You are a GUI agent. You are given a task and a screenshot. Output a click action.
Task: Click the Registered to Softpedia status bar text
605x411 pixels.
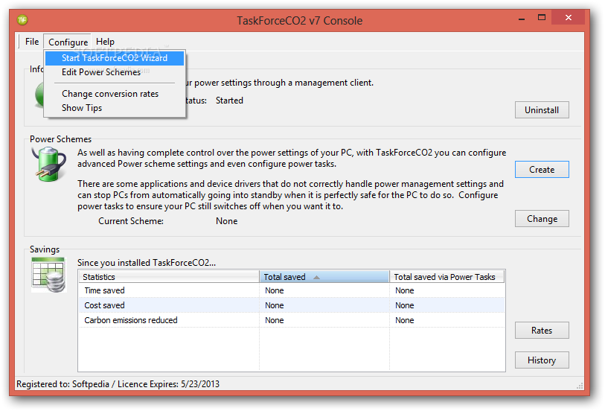(x=118, y=384)
